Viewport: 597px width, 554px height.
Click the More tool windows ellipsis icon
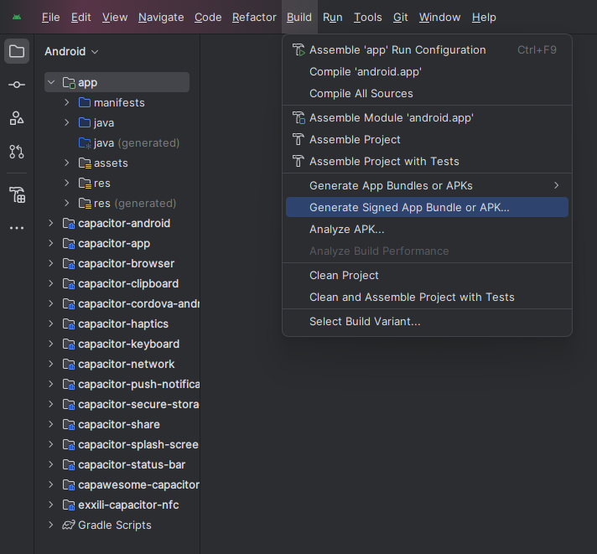point(17,228)
